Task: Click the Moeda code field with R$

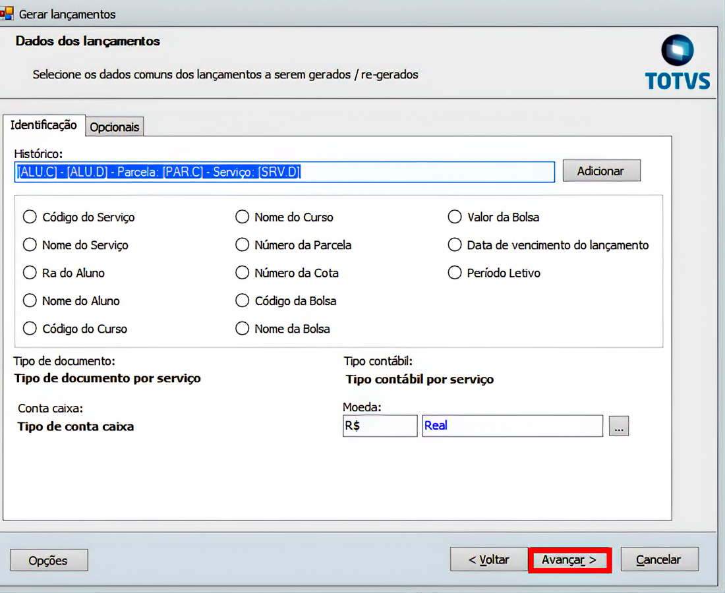Action: pos(380,426)
